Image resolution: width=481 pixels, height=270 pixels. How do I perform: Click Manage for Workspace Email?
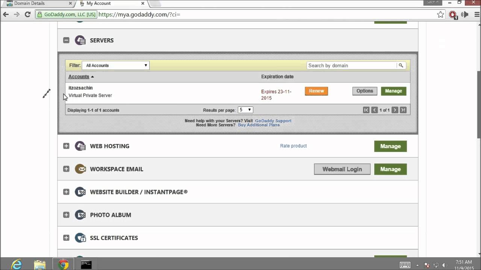(390, 169)
